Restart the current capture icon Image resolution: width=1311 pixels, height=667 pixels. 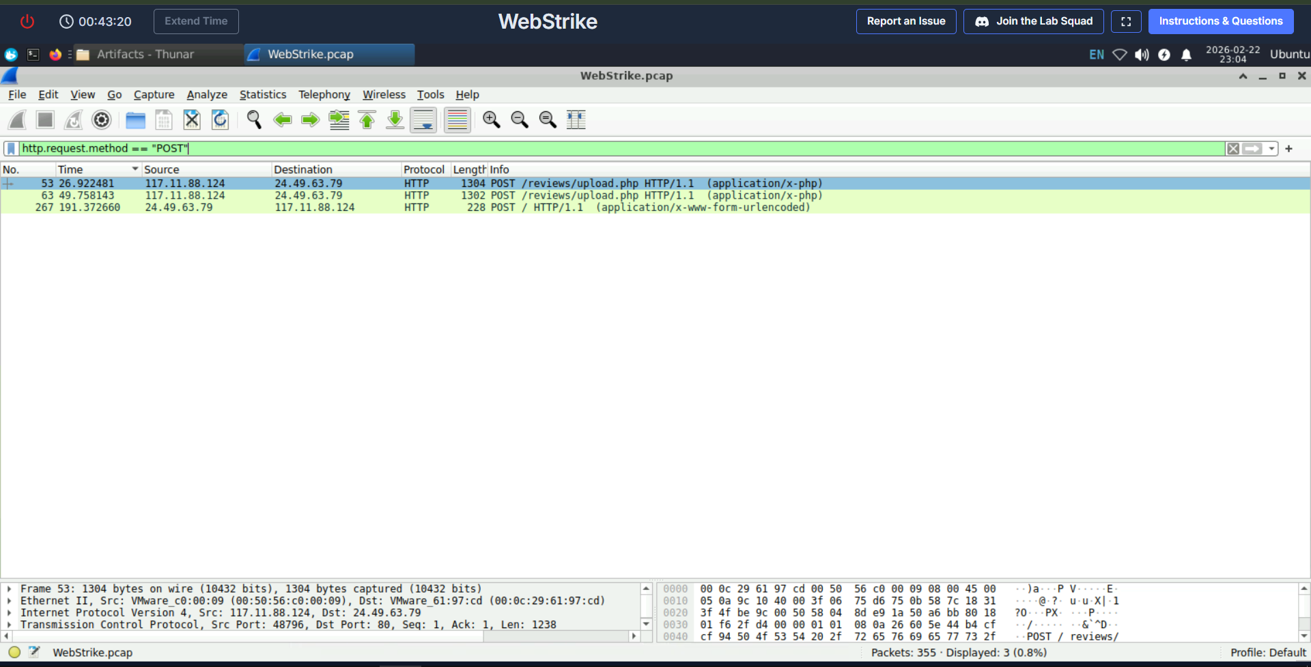click(74, 120)
